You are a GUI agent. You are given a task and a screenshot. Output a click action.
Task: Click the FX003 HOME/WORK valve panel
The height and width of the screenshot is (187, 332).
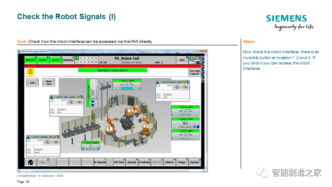pyautogui.click(x=186, y=135)
